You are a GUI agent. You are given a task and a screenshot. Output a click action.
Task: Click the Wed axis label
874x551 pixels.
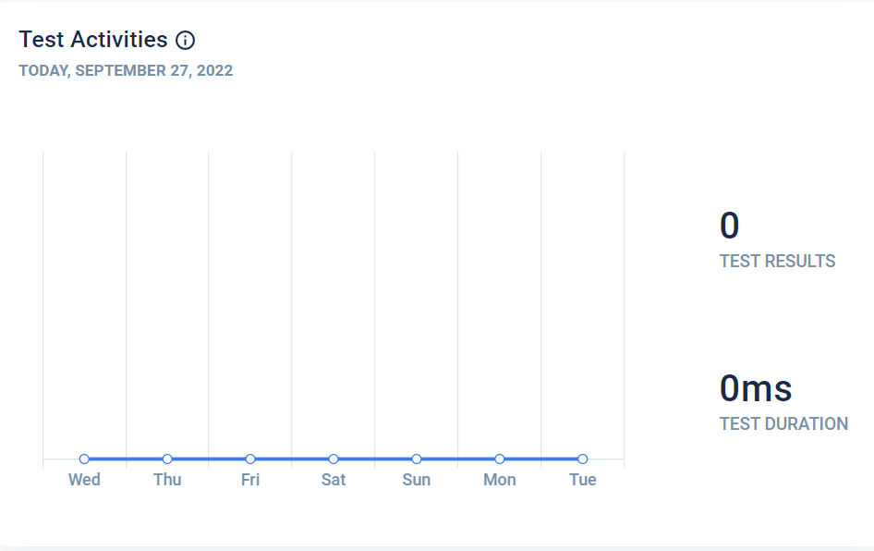tap(84, 480)
